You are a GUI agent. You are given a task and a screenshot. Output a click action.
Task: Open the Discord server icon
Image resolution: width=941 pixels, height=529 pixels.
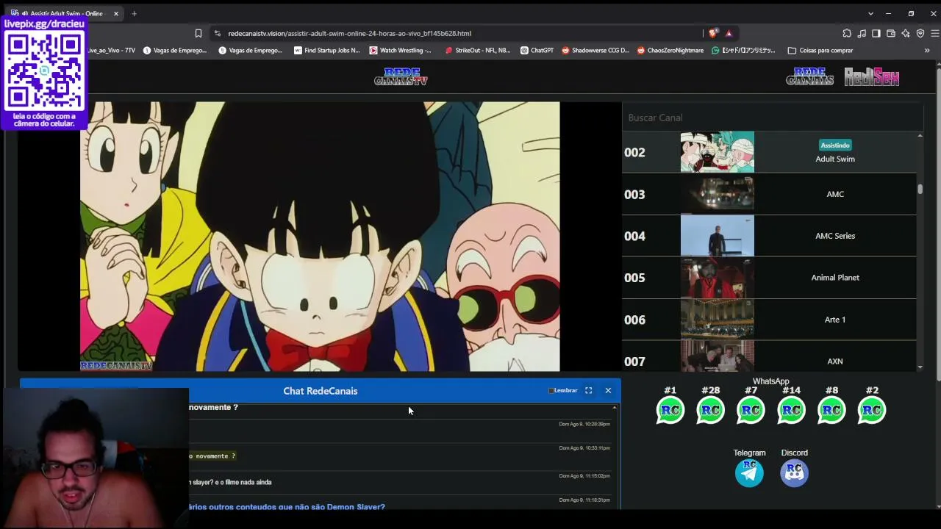(794, 472)
